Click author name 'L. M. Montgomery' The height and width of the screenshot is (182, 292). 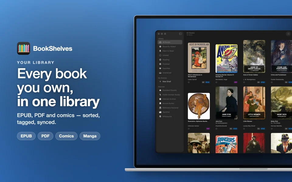coord(249,79)
